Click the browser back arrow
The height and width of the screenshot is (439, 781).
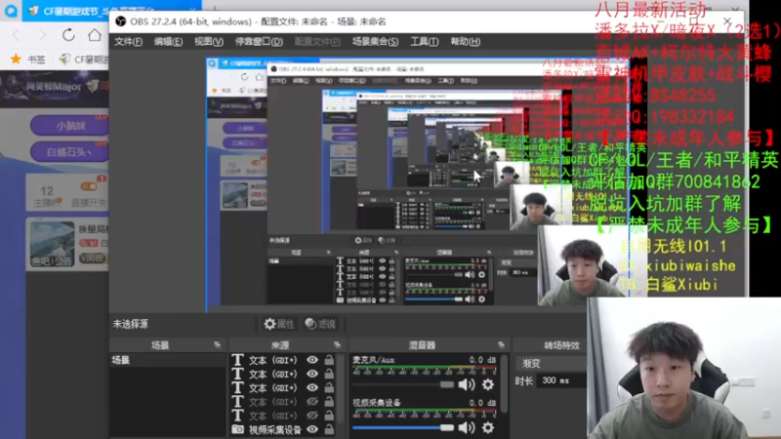point(16,35)
